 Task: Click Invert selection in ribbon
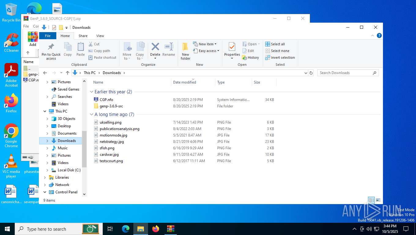click(x=280, y=58)
